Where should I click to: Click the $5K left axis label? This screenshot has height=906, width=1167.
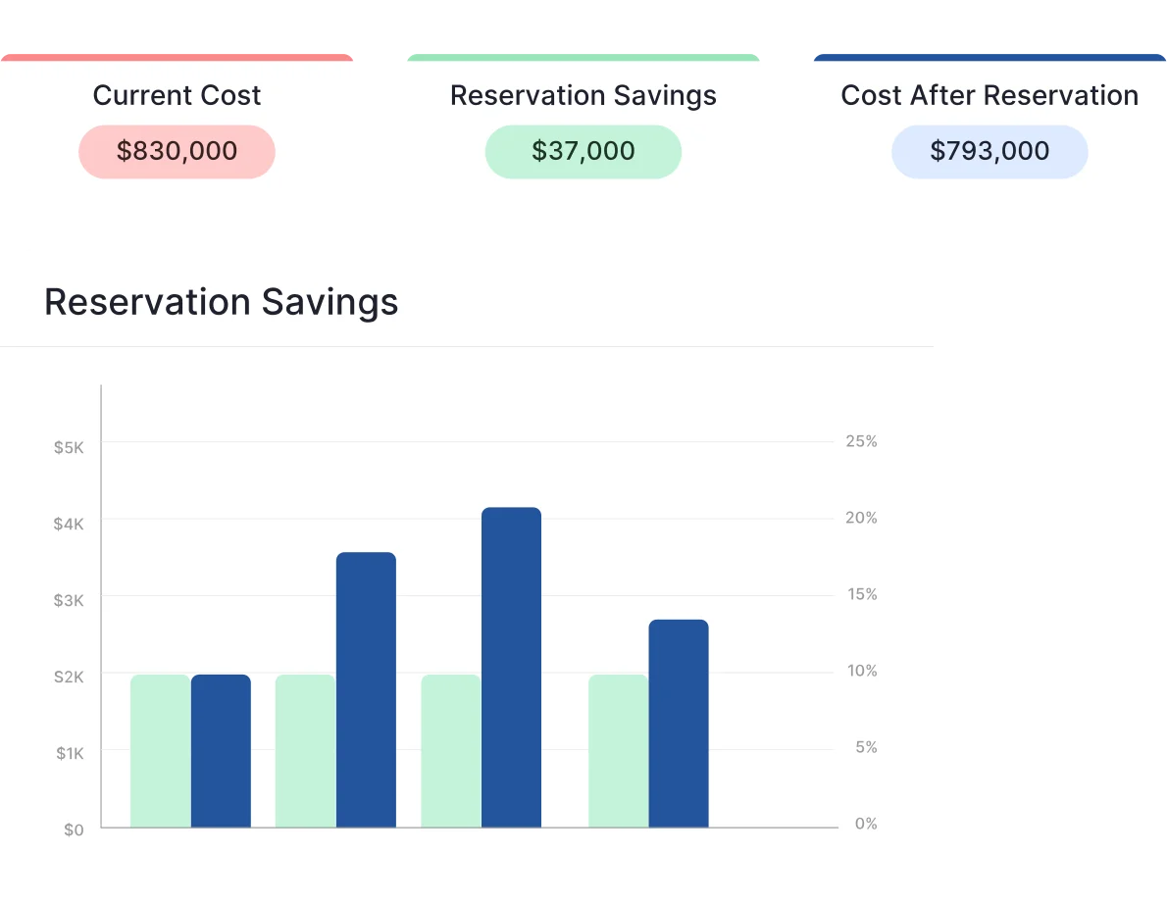click(x=69, y=447)
